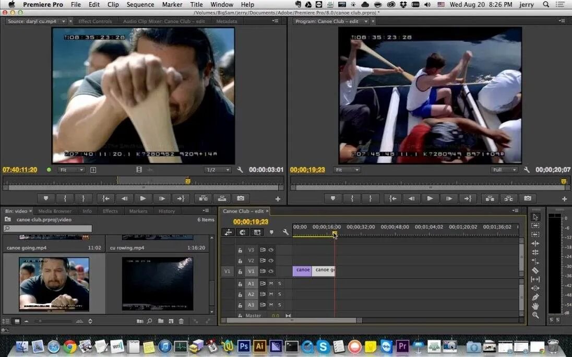
Task: Select the Hand tool
Action: [x=535, y=306]
